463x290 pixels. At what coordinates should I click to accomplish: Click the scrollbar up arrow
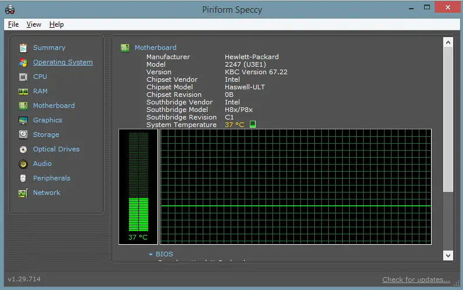448,42
